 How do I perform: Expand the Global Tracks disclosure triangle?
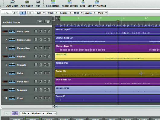4,22
